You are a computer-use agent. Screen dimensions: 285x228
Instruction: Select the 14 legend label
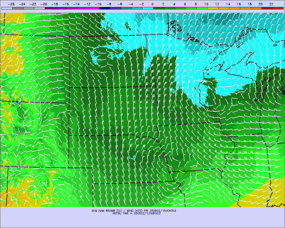228,4
